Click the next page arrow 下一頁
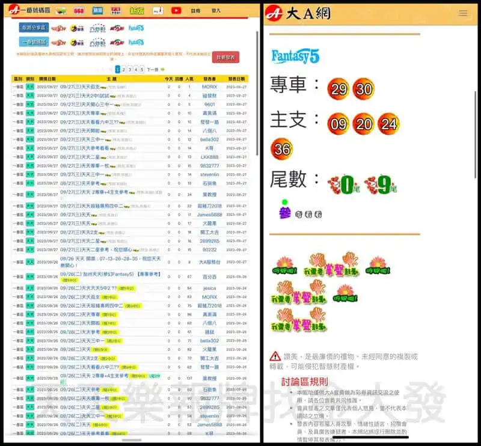Image resolution: width=481 pixels, height=446 pixels. tap(154, 69)
